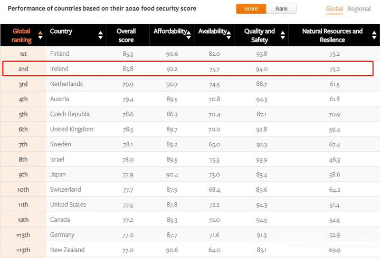The image size is (380, 258).
Task: Select the United States row
Action: click(68, 205)
